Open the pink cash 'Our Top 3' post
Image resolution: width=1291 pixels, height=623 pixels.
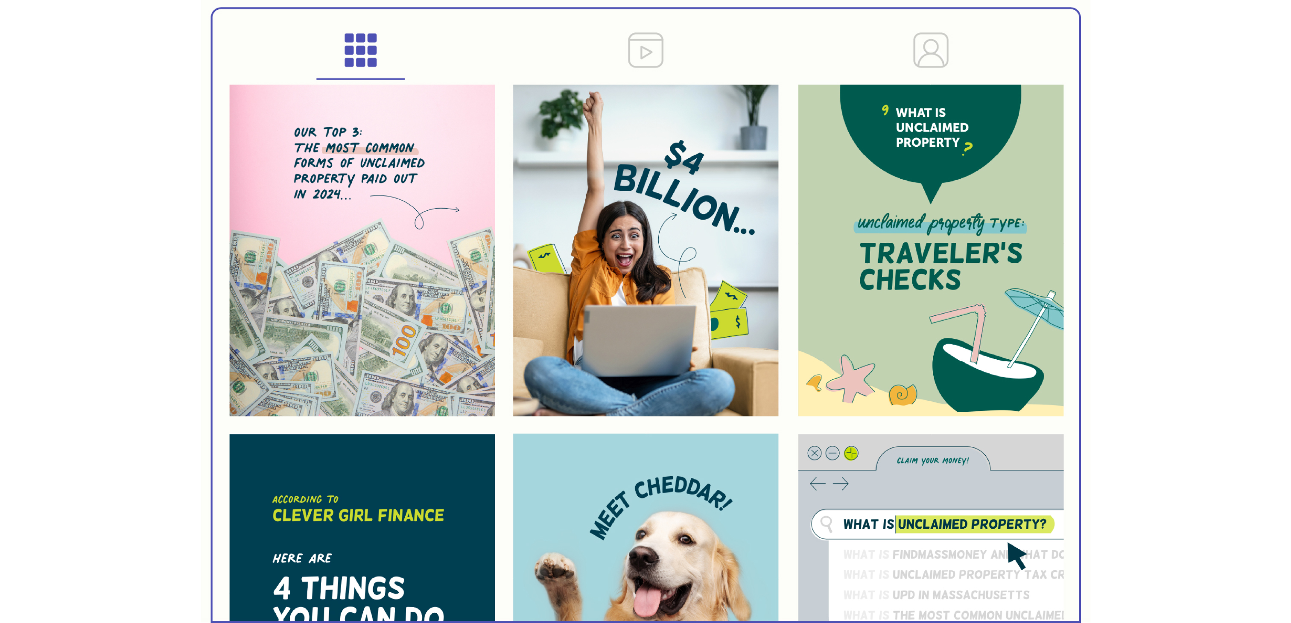[362, 250]
